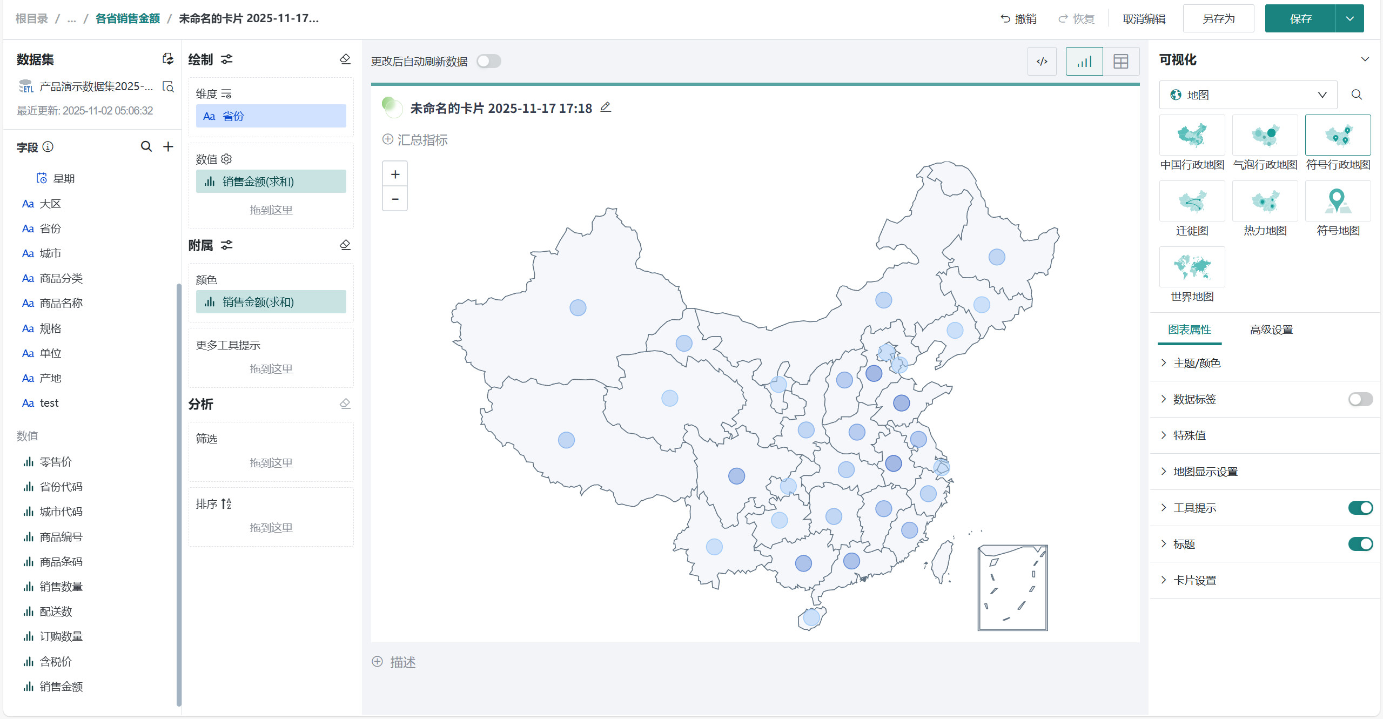This screenshot has height=719, width=1383.
Task: Enable 更改后自动刷新数据 toggle
Action: coord(489,62)
